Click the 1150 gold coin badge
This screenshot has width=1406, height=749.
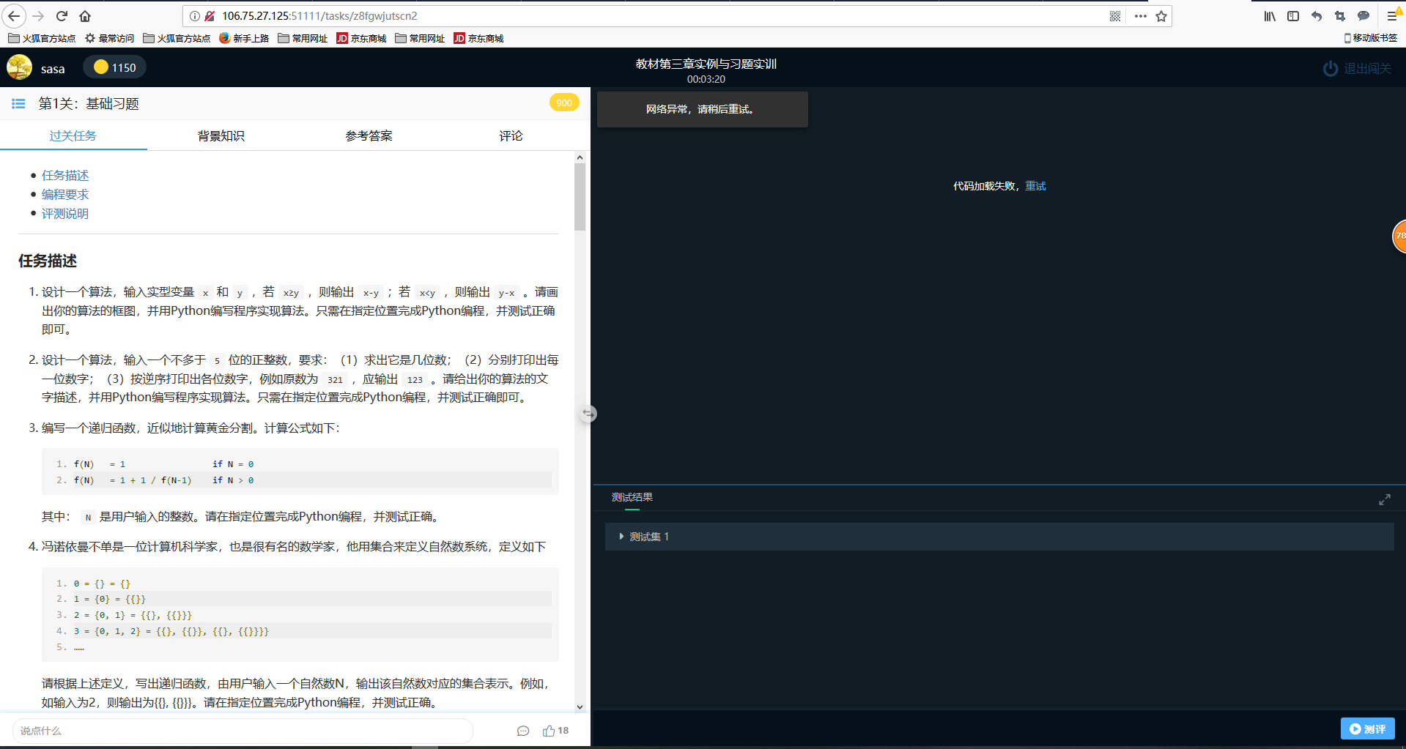[114, 67]
